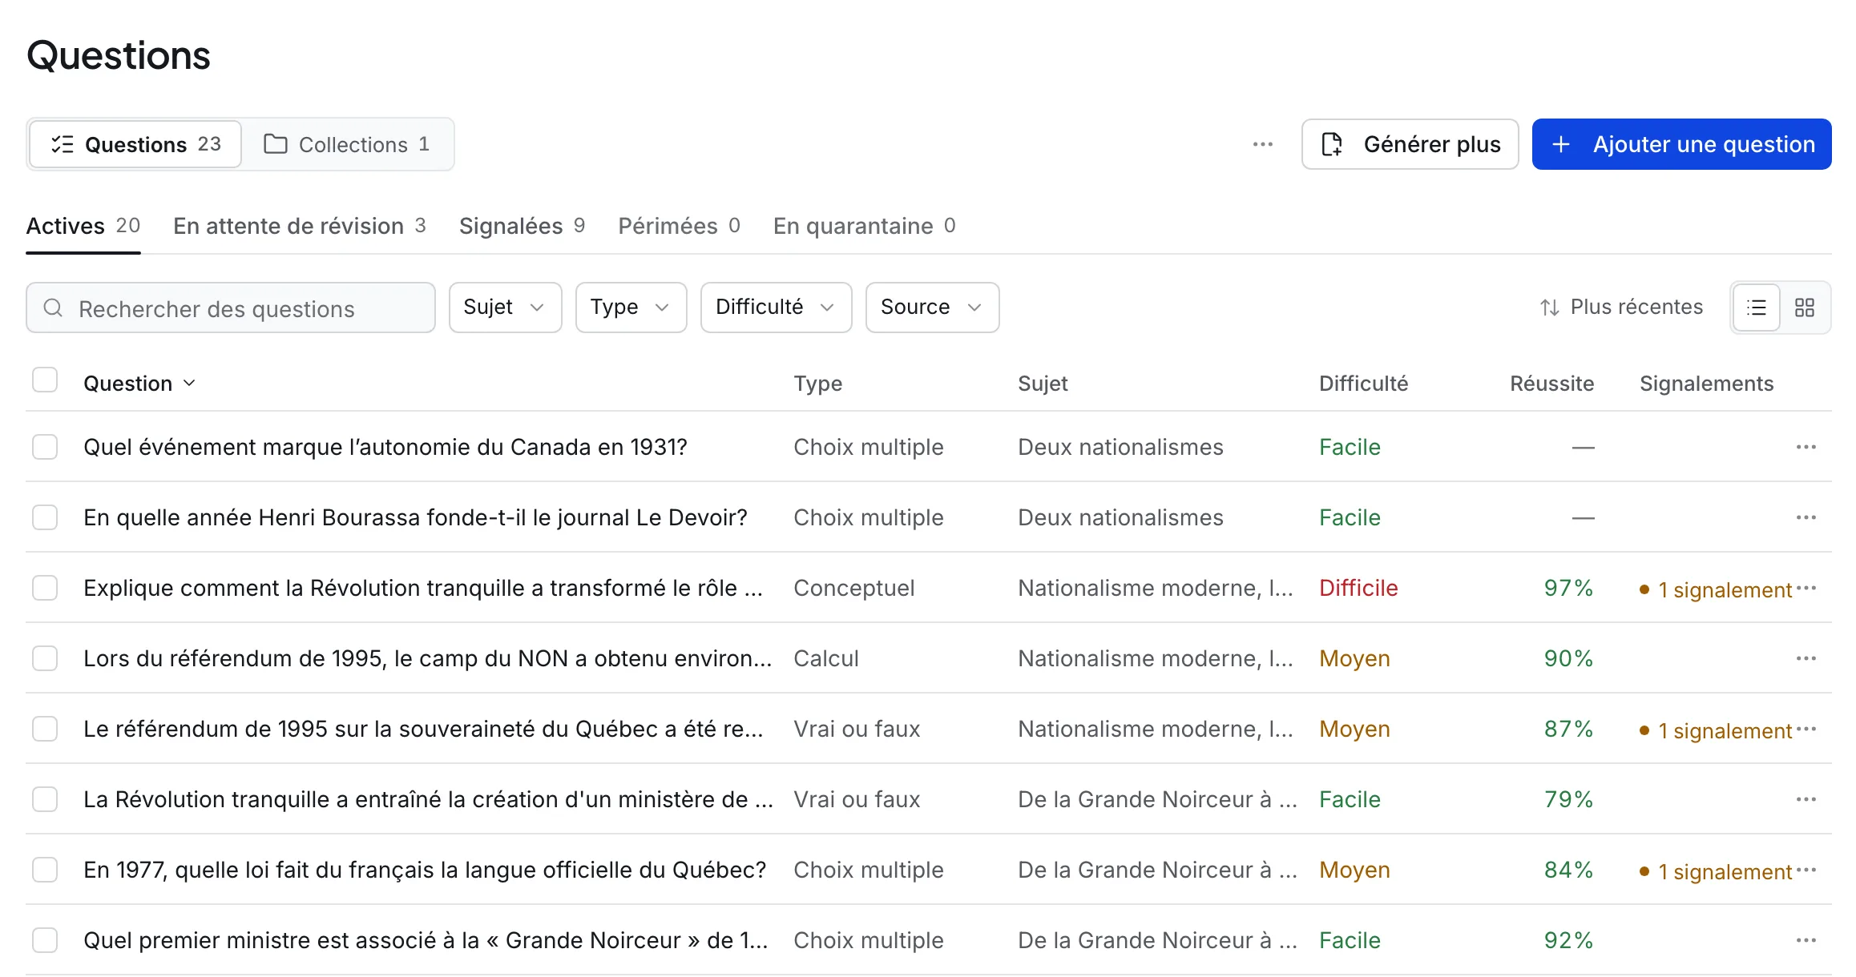Switch to the Collections tab
Screen dimensions: 1856x977
tap(347, 144)
